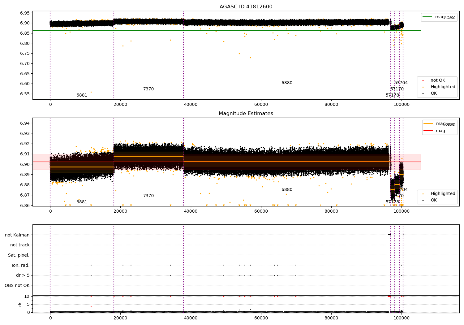Click the y-axis tick label '6.87'
The height and width of the screenshot is (325, 464).
(25, 195)
